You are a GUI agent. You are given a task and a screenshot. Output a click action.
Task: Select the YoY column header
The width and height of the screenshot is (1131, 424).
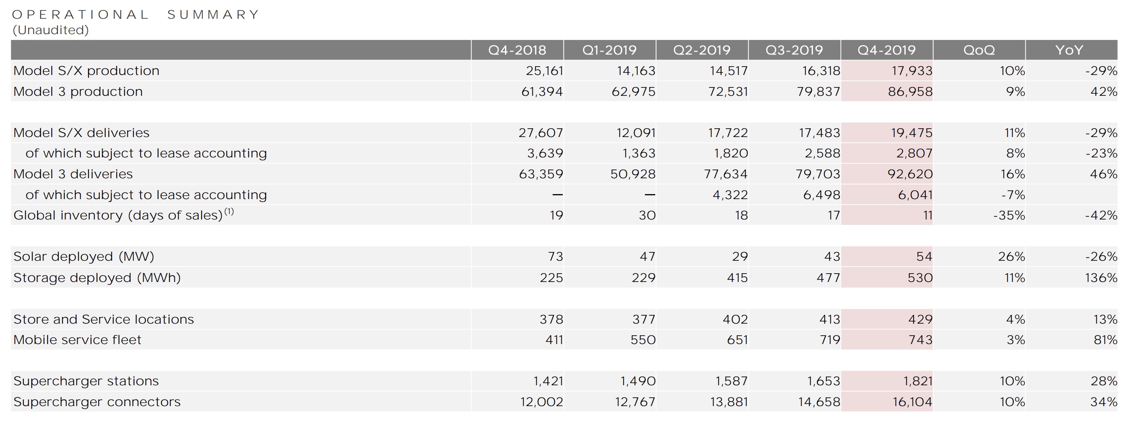(x=1069, y=50)
